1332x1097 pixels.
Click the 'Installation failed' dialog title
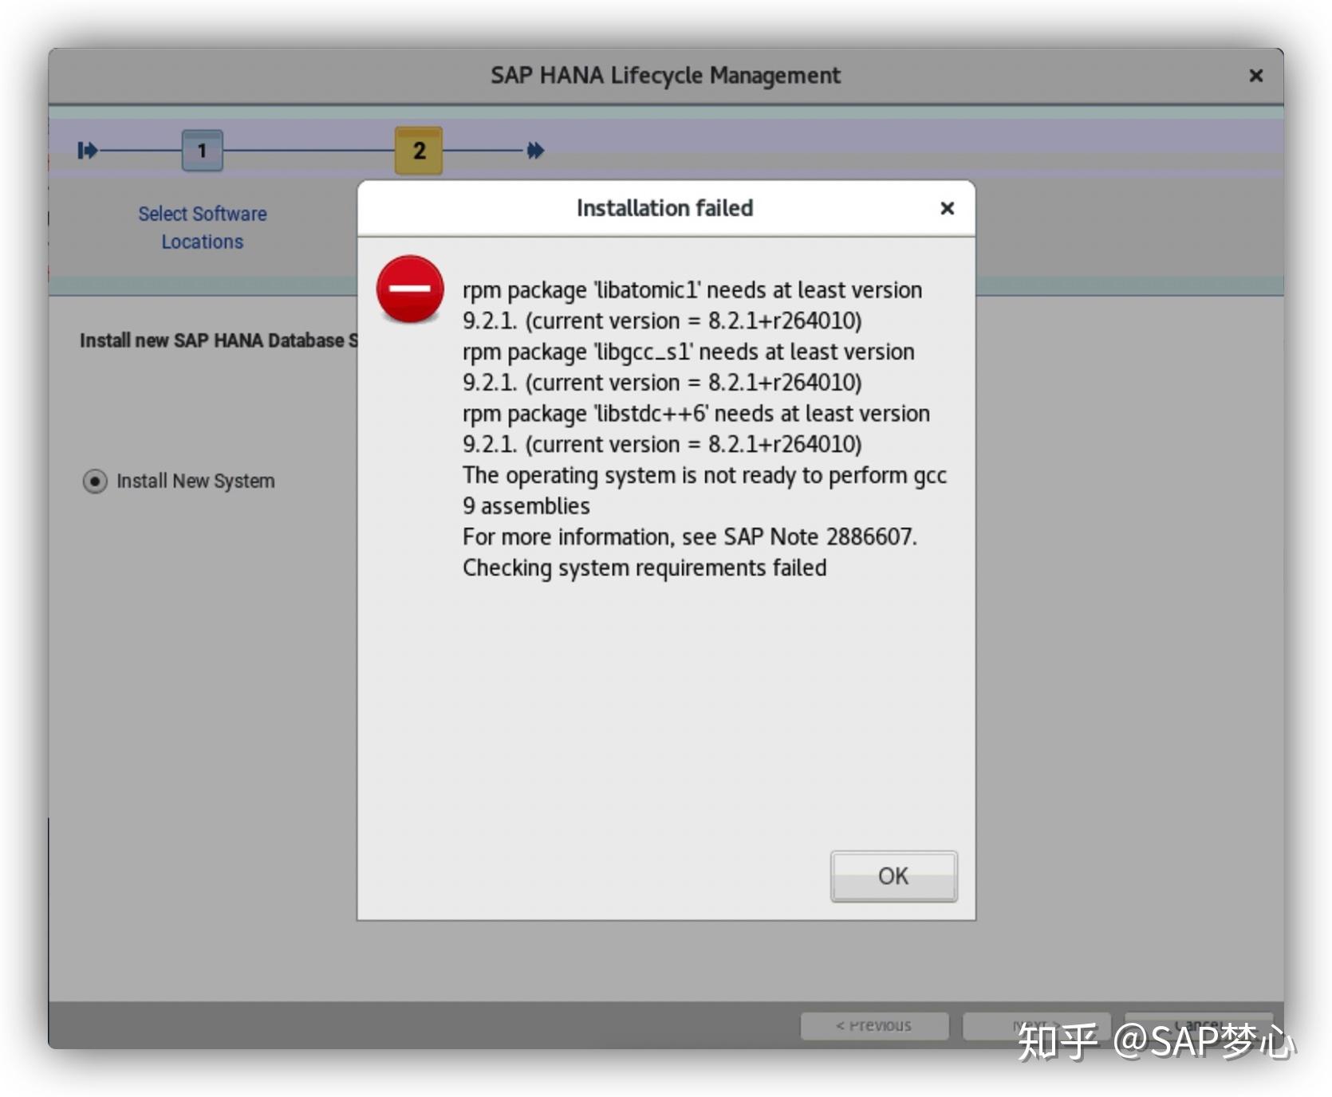(x=664, y=208)
